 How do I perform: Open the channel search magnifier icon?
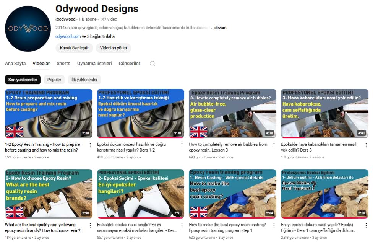pyautogui.click(x=152, y=64)
